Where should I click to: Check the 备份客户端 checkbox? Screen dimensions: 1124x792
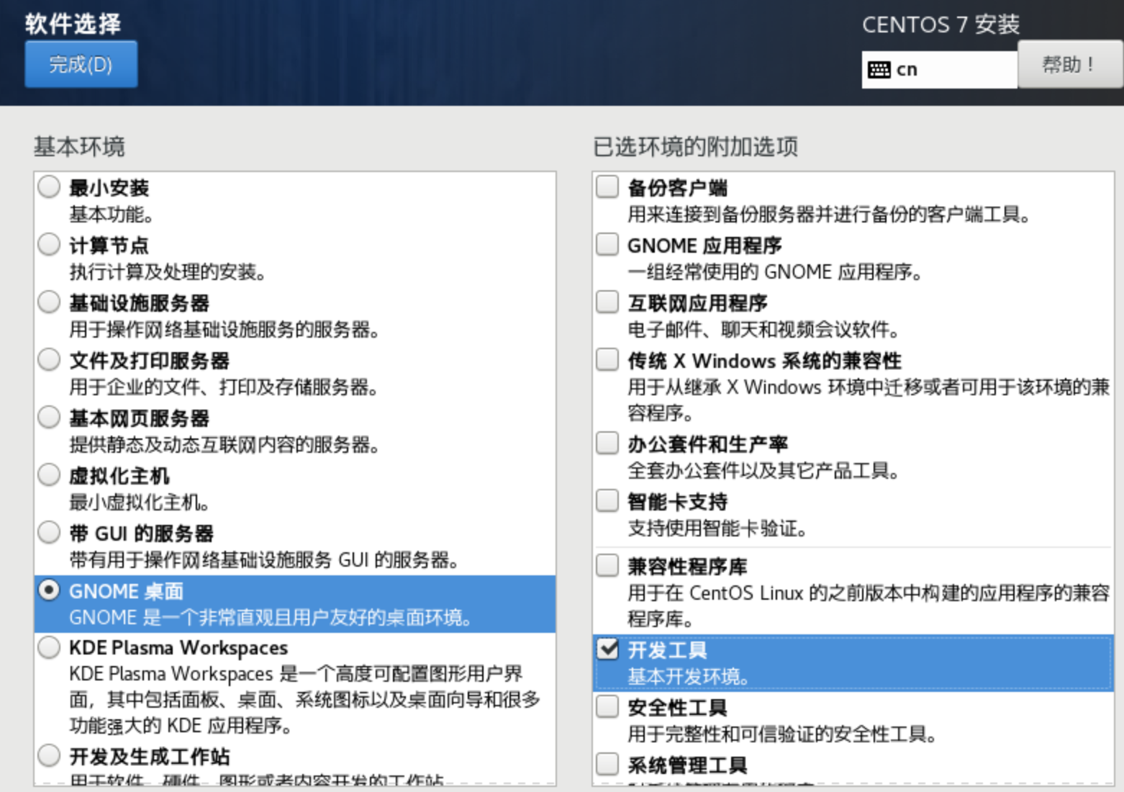click(607, 187)
